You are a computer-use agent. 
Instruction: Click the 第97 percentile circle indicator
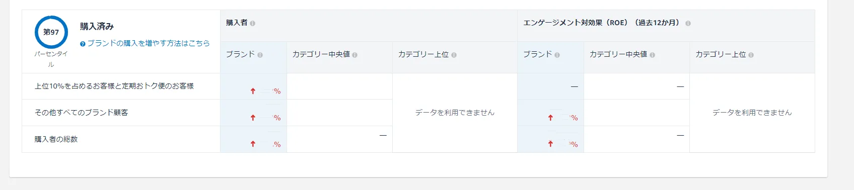click(51, 32)
